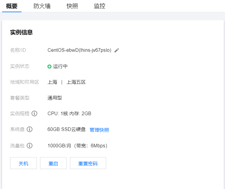Click the info icon next to 实例规格
225x189 pixels.
coord(34,113)
